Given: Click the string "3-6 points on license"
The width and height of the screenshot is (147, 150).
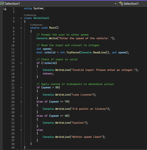Looking at the screenshot, I should tap(89, 109).
